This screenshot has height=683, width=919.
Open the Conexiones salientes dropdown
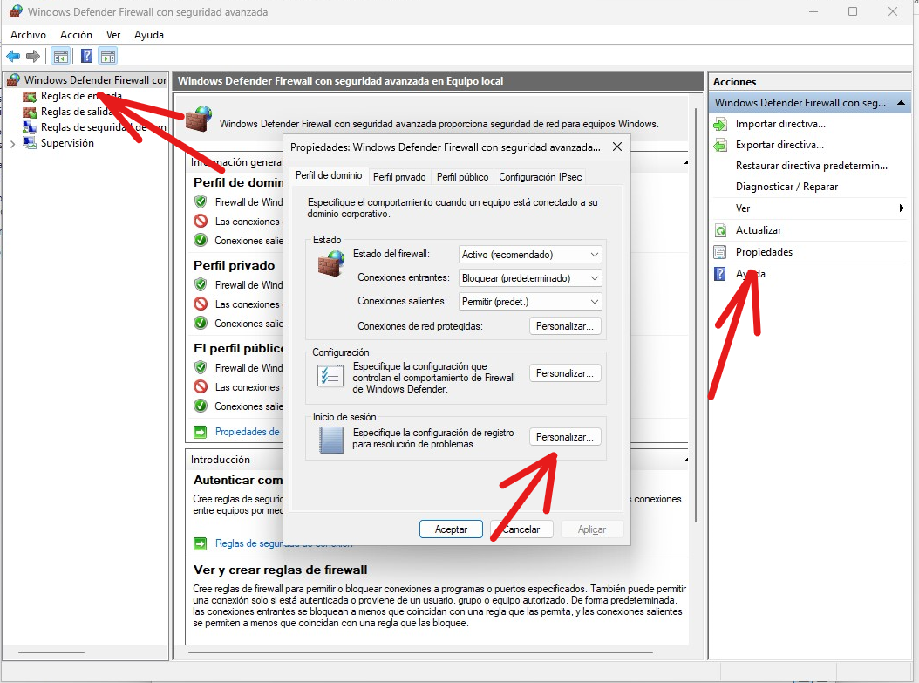point(530,302)
